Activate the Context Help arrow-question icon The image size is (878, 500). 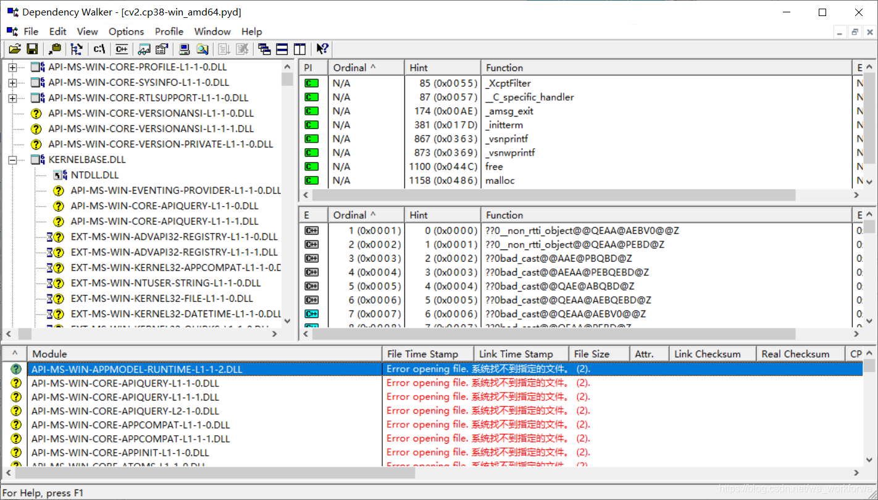click(x=322, y=49)
